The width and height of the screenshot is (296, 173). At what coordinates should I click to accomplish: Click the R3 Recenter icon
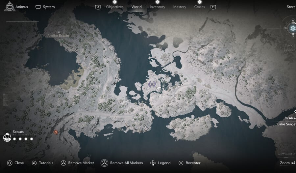[181, 163]
